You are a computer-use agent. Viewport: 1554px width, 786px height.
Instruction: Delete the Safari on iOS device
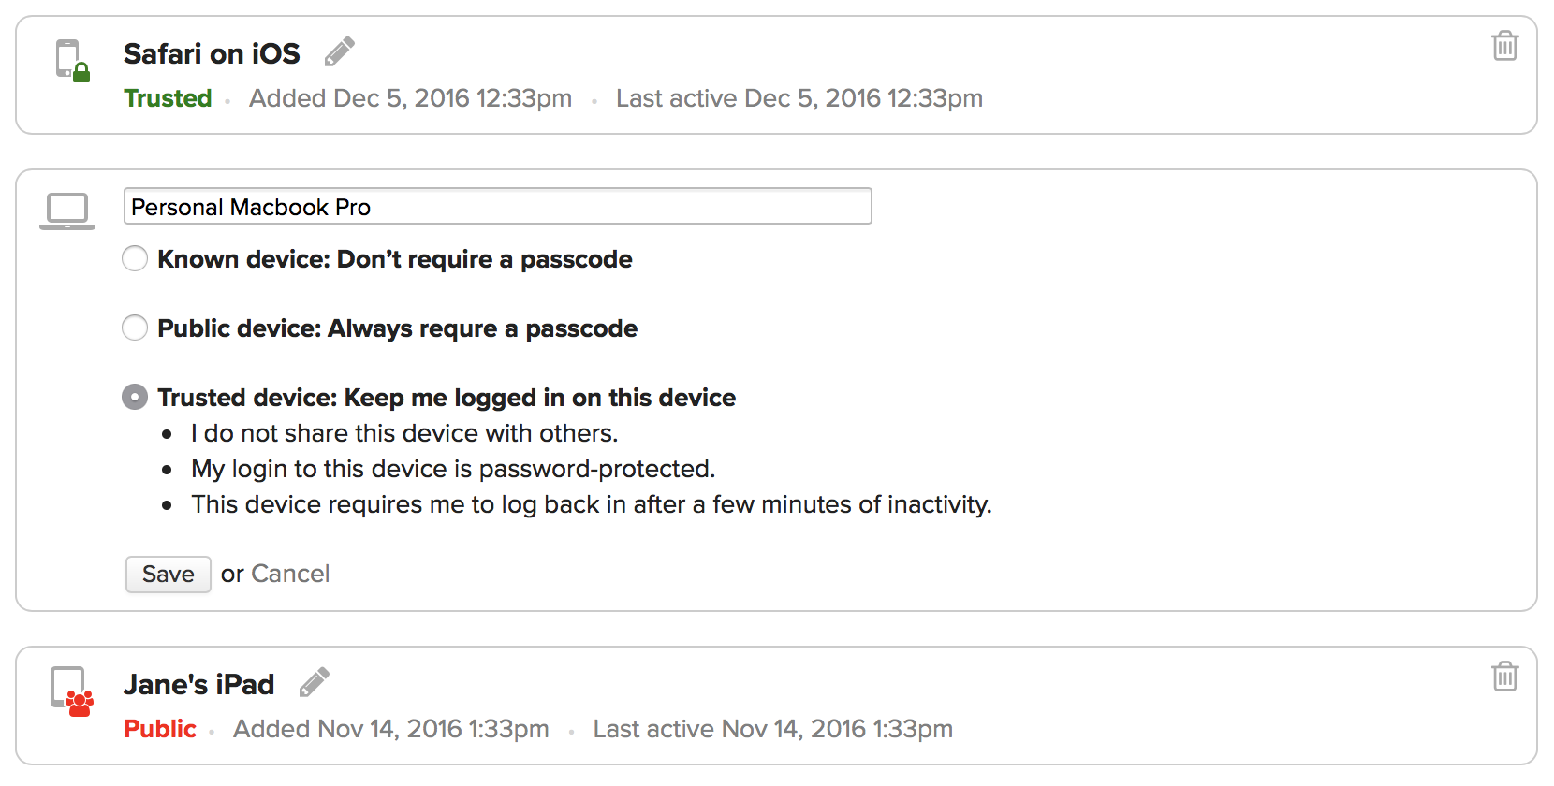click(1504, 45)
